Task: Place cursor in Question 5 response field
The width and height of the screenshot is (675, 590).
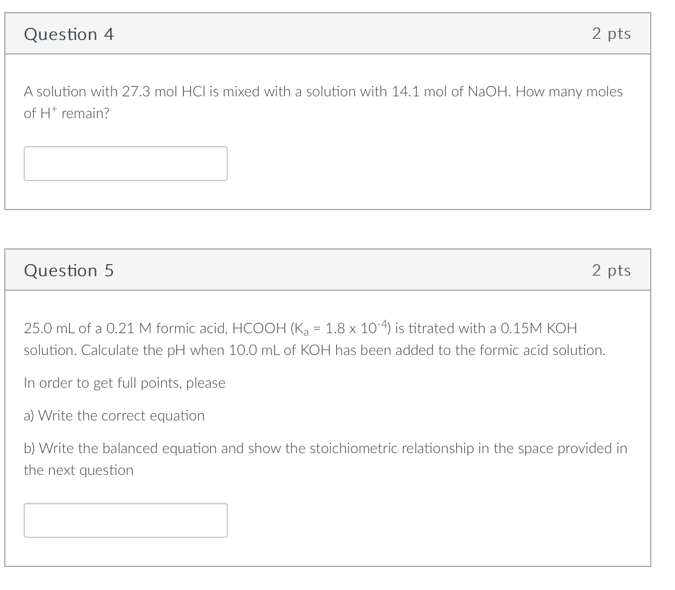Action: click(125, 520)
